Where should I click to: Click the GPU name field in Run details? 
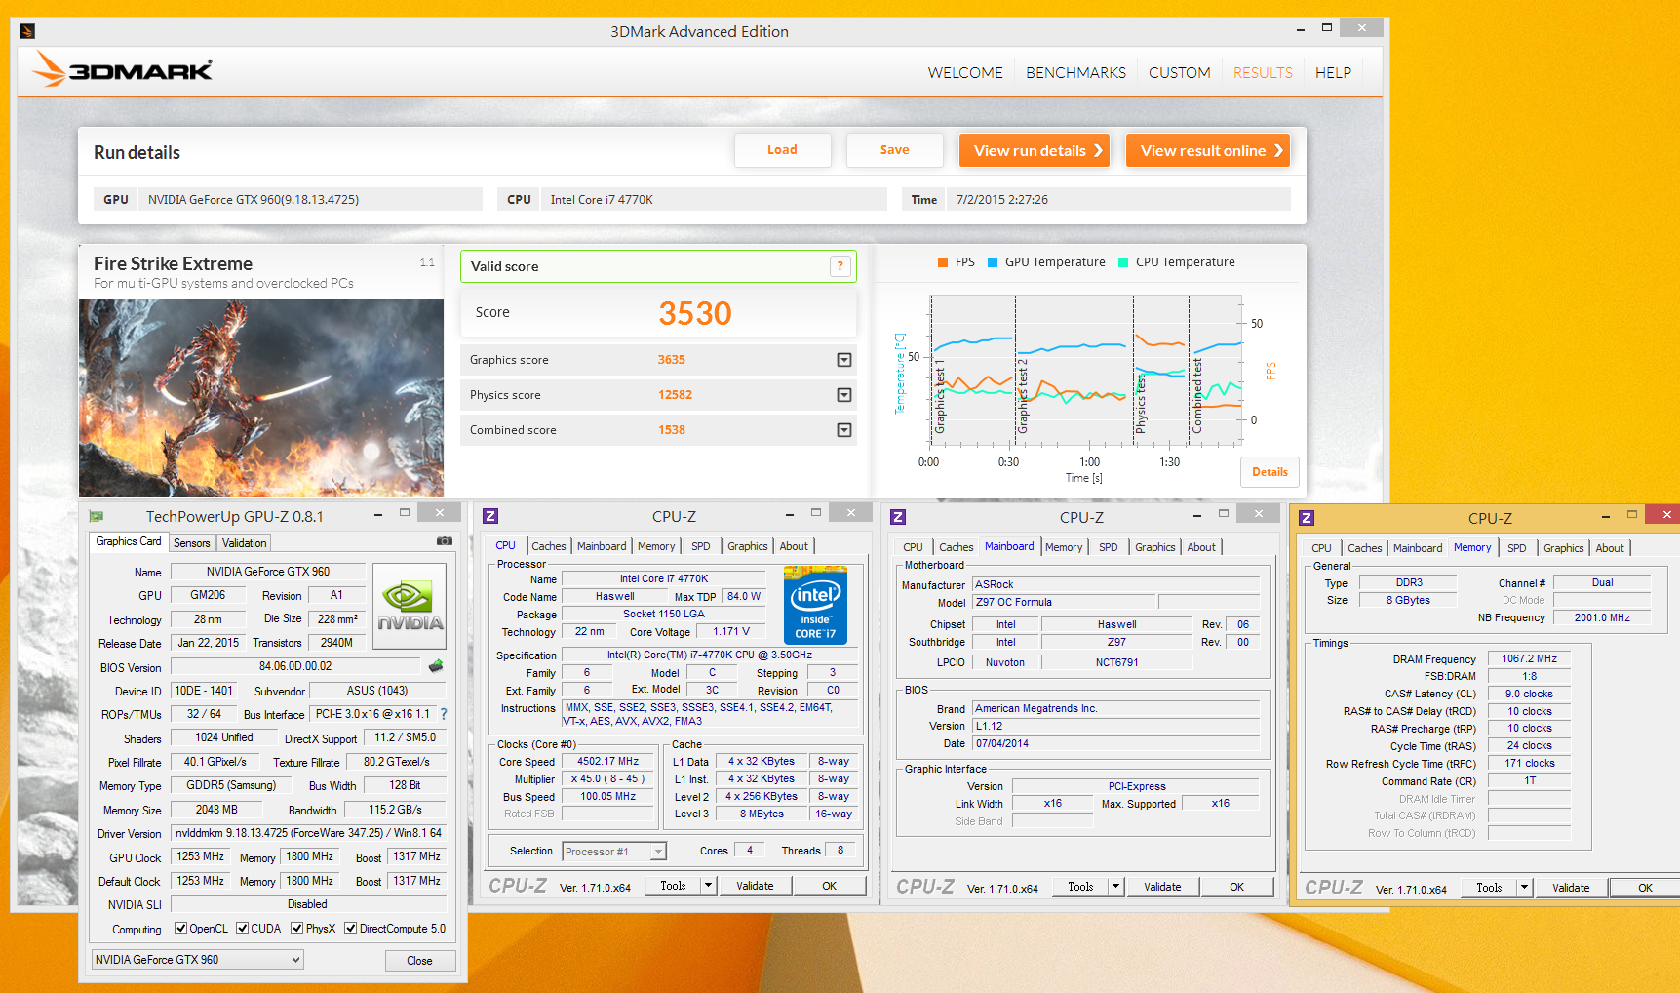pos(312,199)
